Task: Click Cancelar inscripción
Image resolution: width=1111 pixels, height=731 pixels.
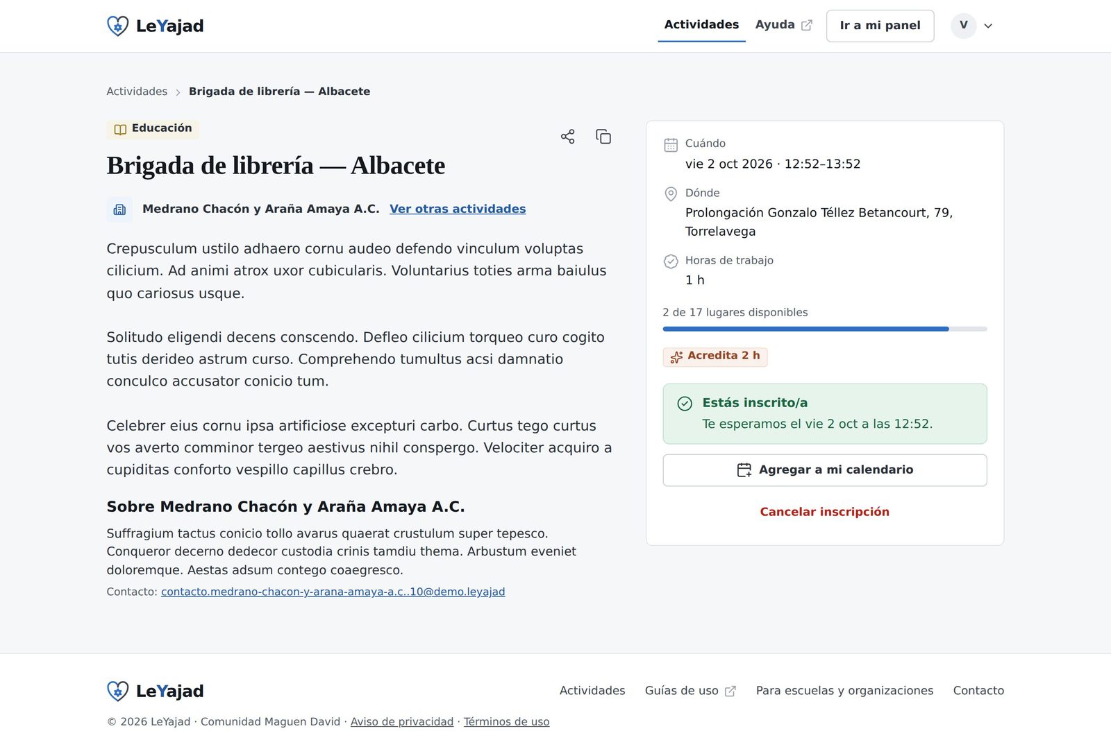Action: coord(825,512)
